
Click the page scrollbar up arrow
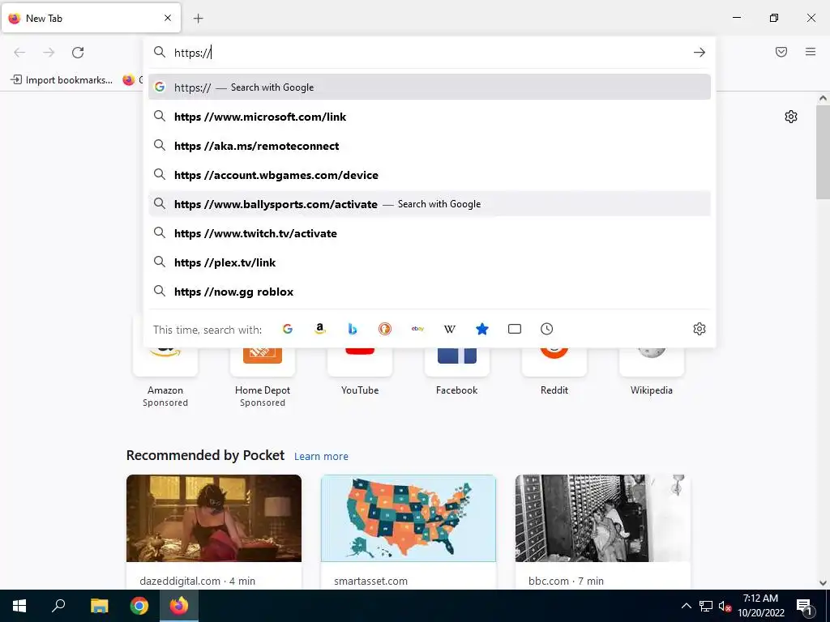click(823, 98)
